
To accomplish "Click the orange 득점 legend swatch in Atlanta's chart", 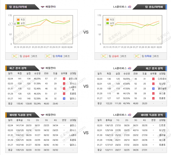I will pyautogui.click(x=18, y=19).
